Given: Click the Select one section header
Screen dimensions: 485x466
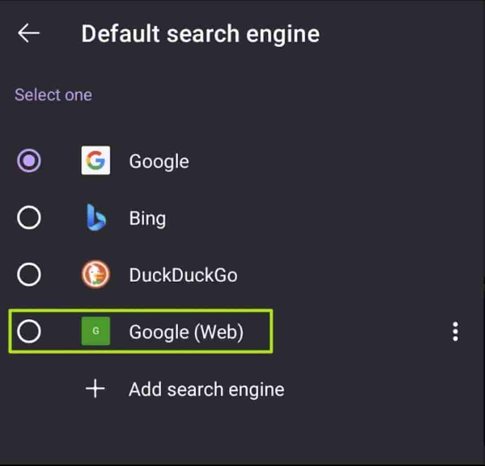Looking at the screenshot, I should [53, 95].
